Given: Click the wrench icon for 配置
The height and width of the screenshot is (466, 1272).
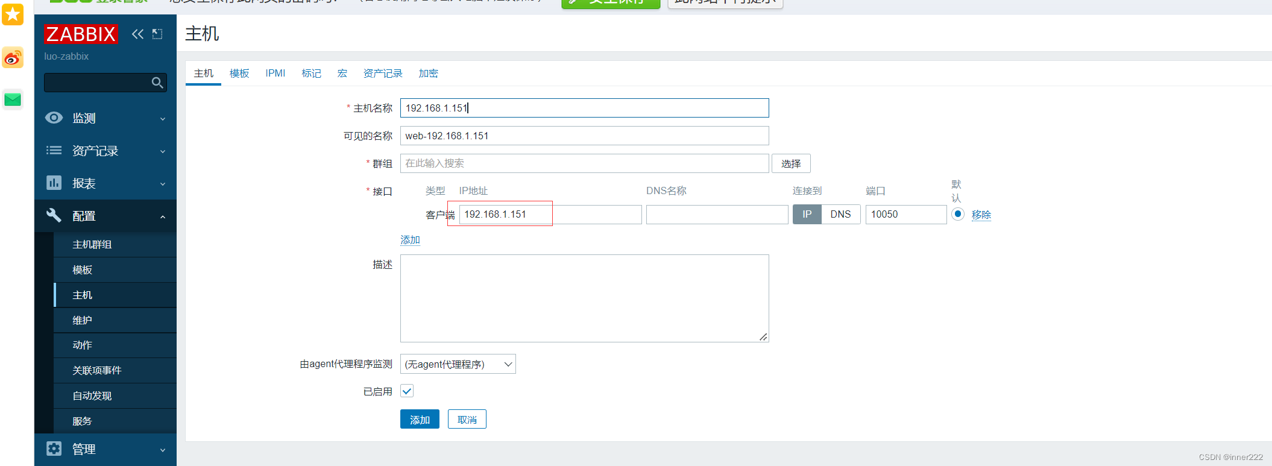Looking at the screenshot, I should pos(54,215).
